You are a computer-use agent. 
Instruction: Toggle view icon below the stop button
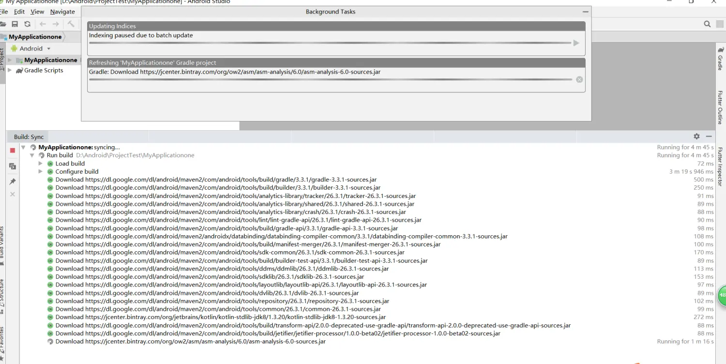[x=13, y=166]
